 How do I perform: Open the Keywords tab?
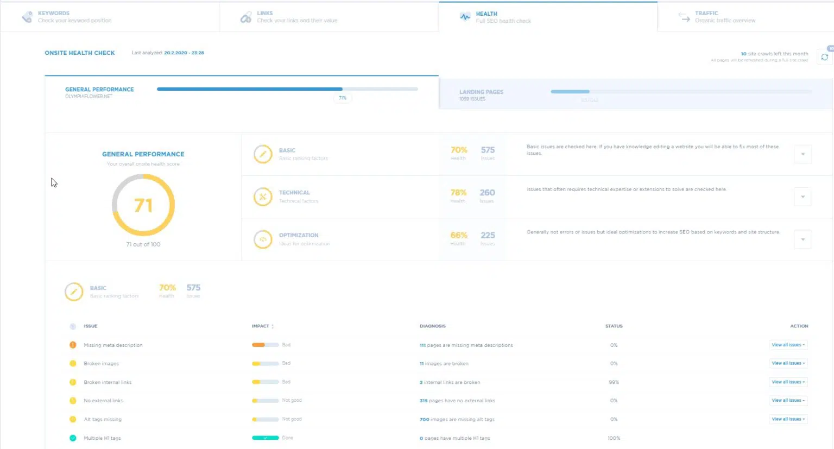click(110, 17)
